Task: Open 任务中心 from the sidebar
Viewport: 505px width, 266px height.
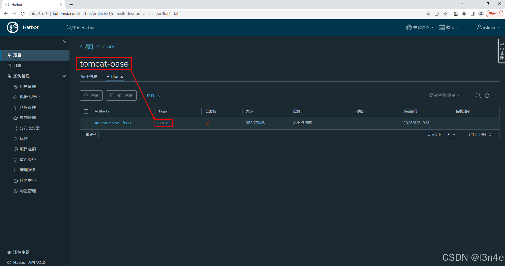Action: pos(28,180)
